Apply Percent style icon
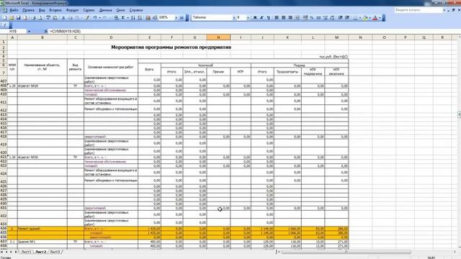The height and width of the screenshot is (259, 461). (312, 18)
